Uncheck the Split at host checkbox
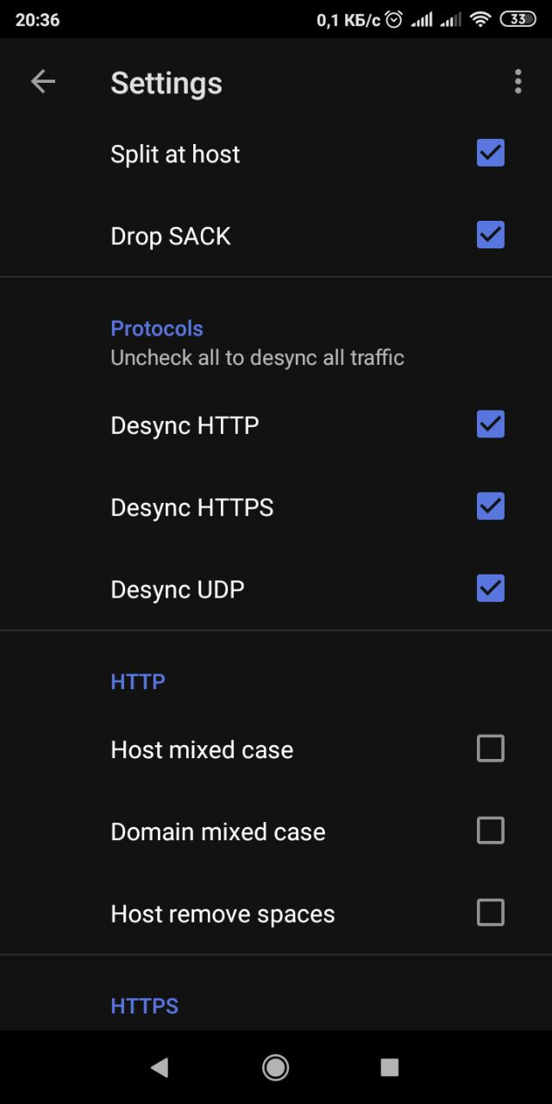 coord(491,154)
